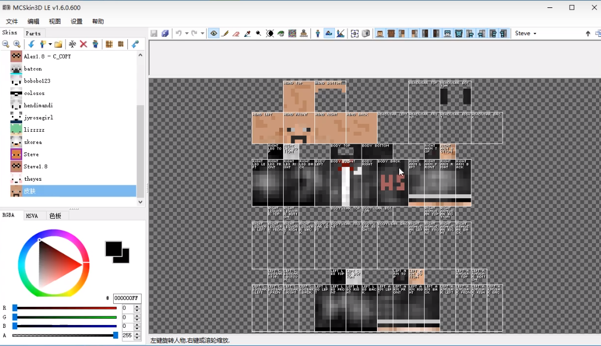Toggle the Camera view mode (eye icon)
The image size is (601, 346).
(214, 34)
